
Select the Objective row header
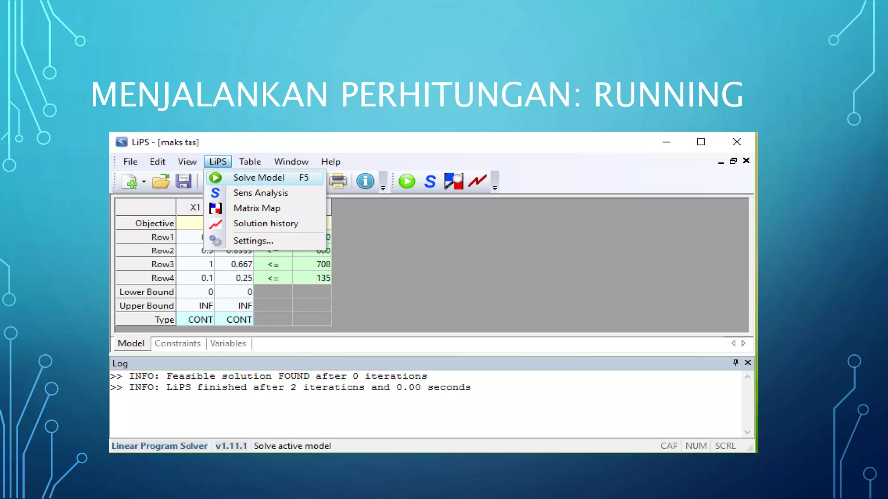146,223
